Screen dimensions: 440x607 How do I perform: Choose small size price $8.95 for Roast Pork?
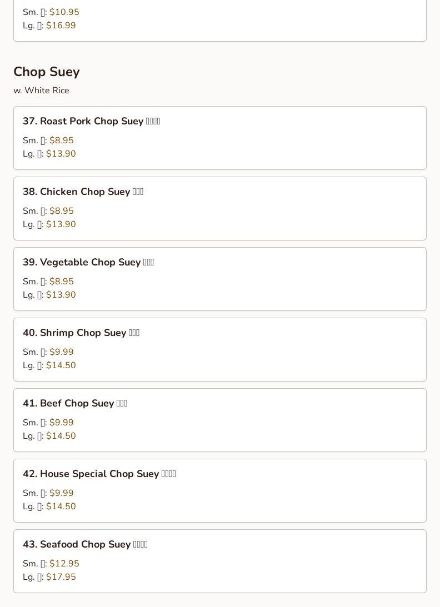[x=61, y=141]
